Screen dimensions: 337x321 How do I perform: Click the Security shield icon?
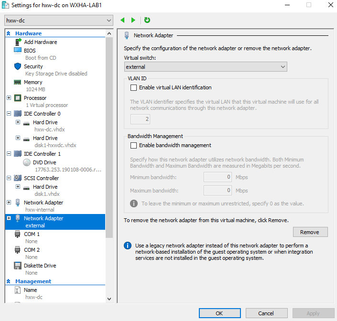coord(18,66)
